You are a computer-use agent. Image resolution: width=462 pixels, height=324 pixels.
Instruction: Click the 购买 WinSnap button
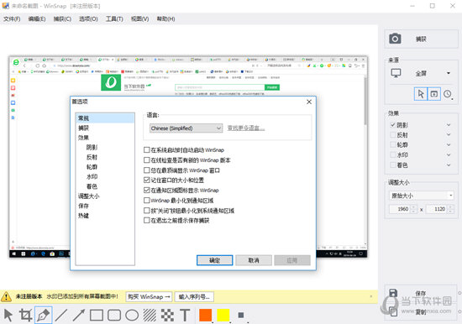[x=149, y=296]
